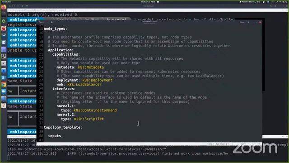The width and height of the screenshot is (289, 163).
Task: Click the 'Application:' line
Action: [61, 50]
